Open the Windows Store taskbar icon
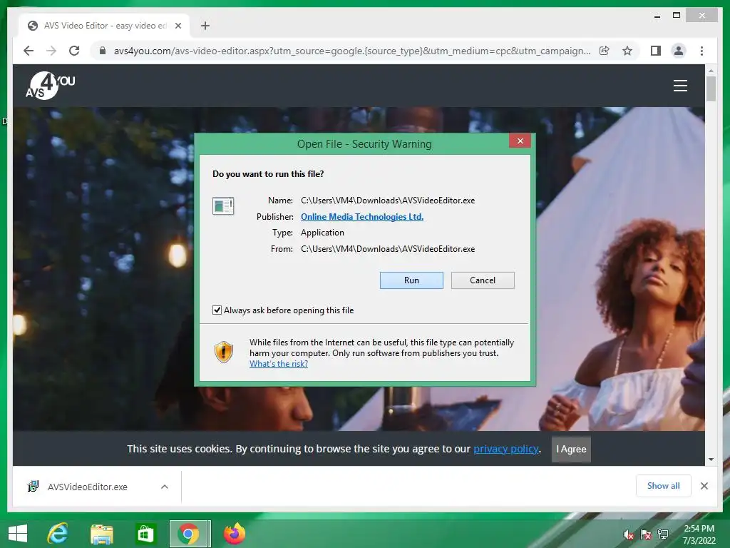This screenshot has height=548, width=730. 145,534
